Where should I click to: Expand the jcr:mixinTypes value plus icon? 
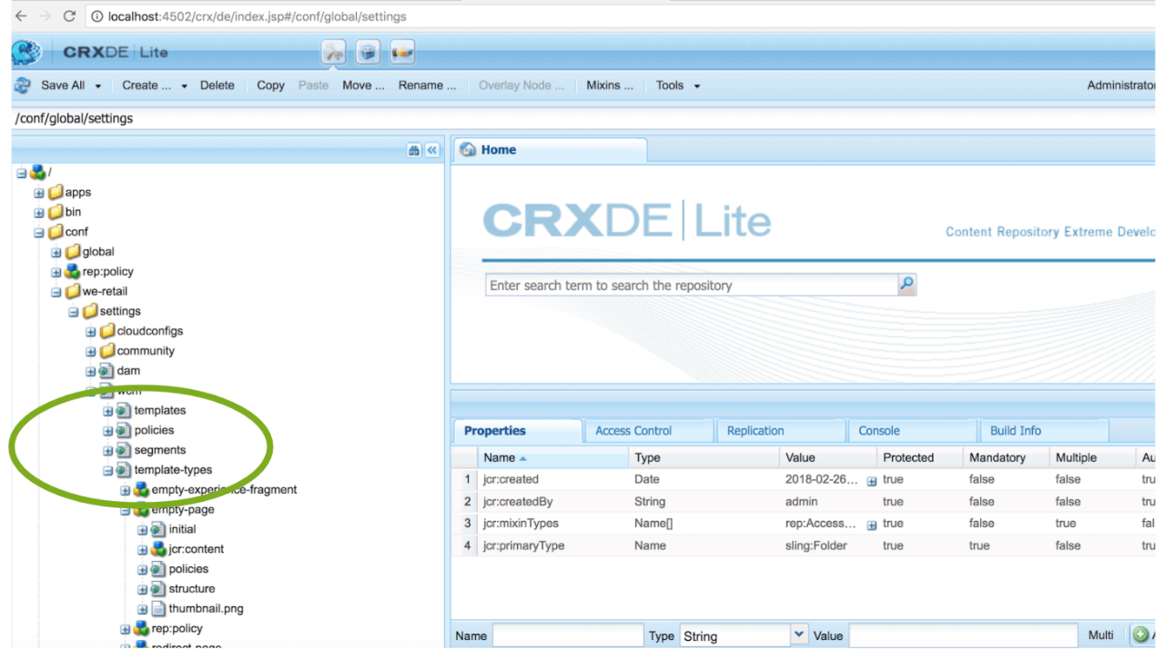click(x=871, y=525)
